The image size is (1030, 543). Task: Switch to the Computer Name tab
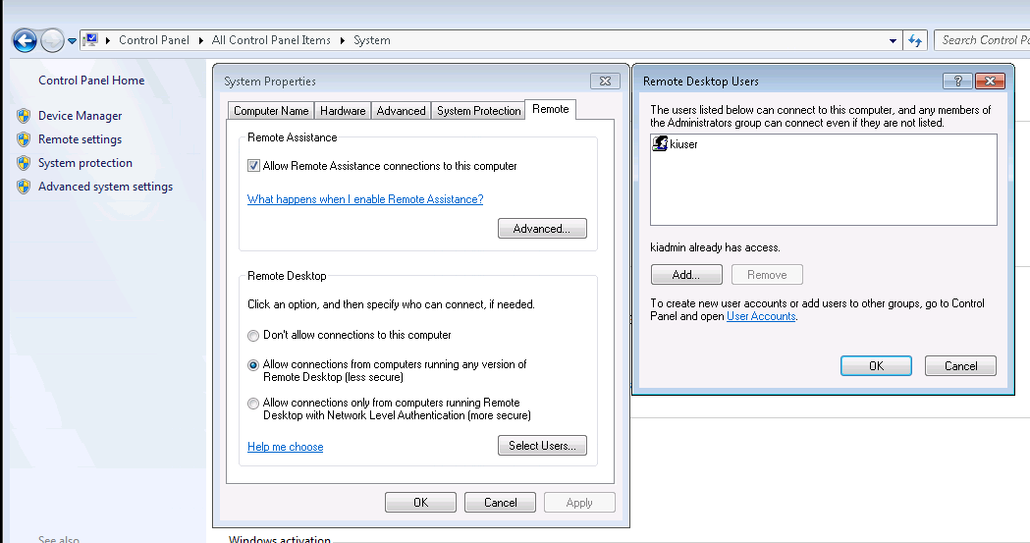click(x=271, y=111)
